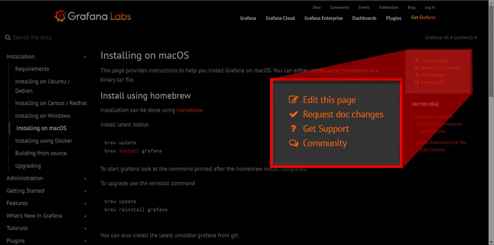Click the page vertical scrollbar thumb
This screenshot has height=245, width=494.
(491, 50)
